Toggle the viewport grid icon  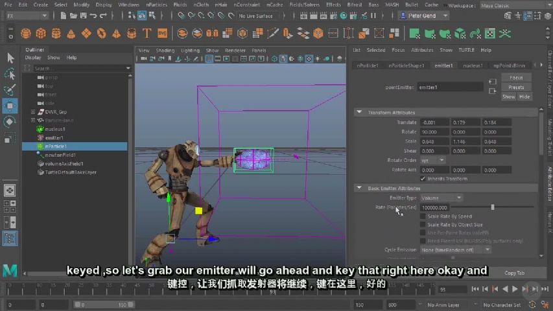[x=209, y=59]
